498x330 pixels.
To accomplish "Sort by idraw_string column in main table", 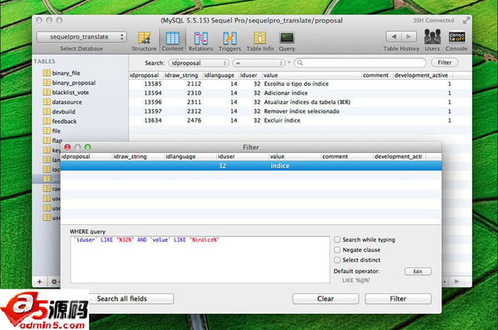I will point(182,75).
